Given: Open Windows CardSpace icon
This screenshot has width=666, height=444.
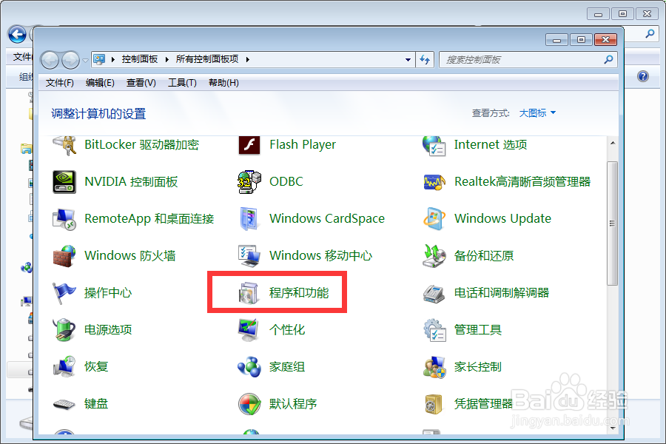Looking at the screenshot, I should click(x=249, y=219).
